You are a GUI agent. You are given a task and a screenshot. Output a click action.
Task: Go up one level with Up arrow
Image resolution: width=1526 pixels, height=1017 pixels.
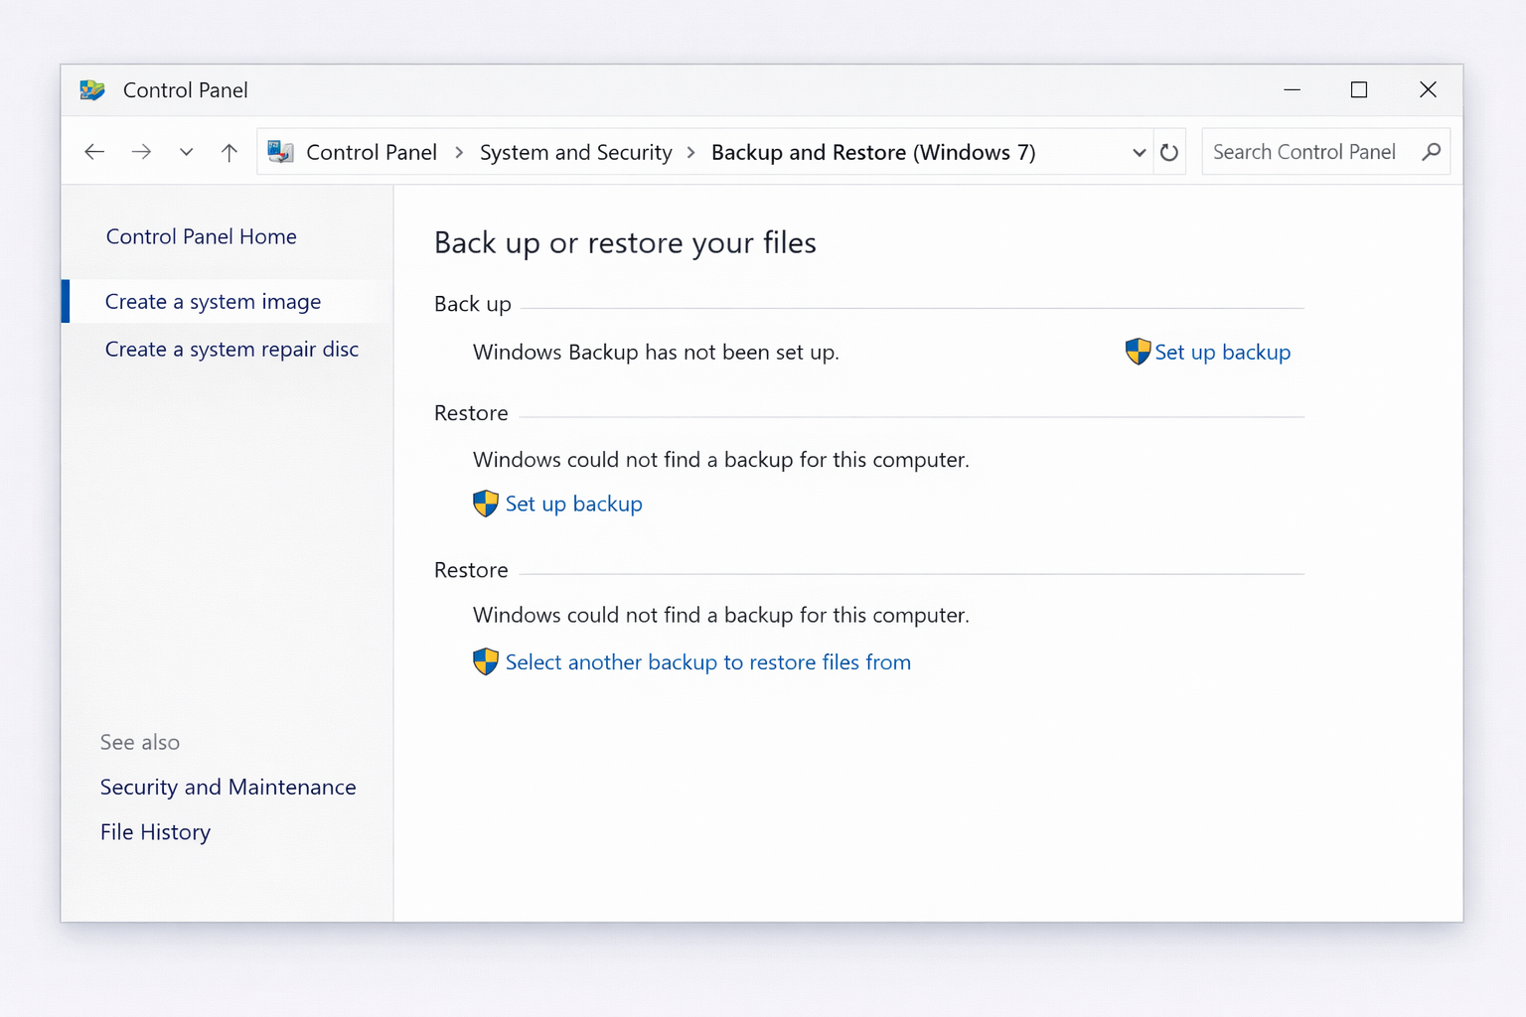[x=229, y=152]
